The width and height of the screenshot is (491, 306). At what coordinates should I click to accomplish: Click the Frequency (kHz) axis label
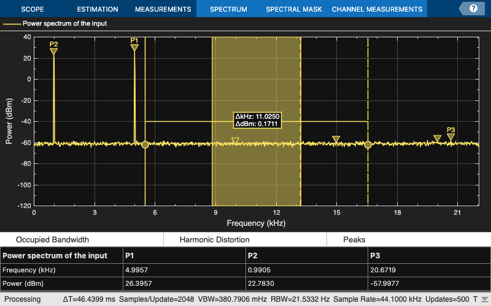(256, 223)
